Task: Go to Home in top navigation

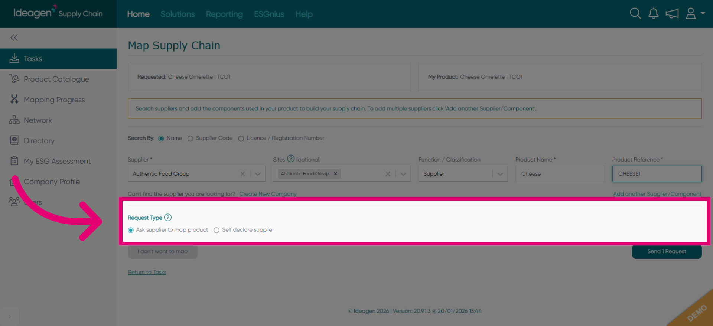Action: tap(138, 14)
